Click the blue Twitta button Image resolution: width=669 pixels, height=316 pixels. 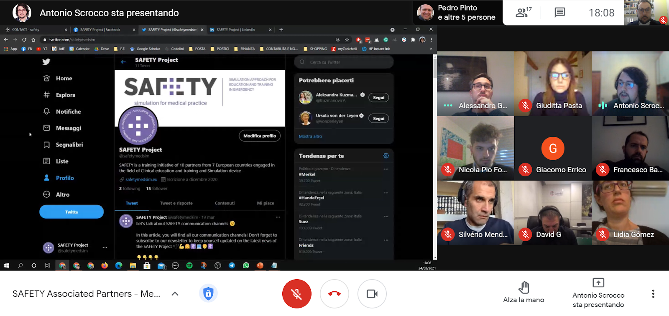[x=71, y=212]
